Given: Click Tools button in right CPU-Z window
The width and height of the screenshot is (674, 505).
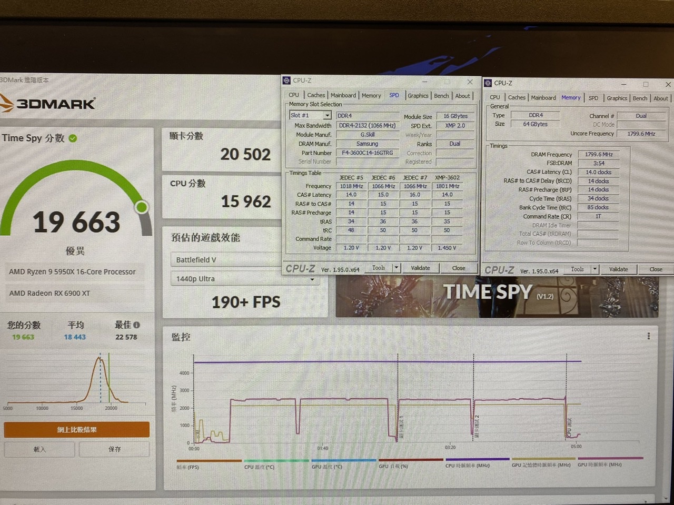Looking at the screenshot, I should (x=577, y=269).
